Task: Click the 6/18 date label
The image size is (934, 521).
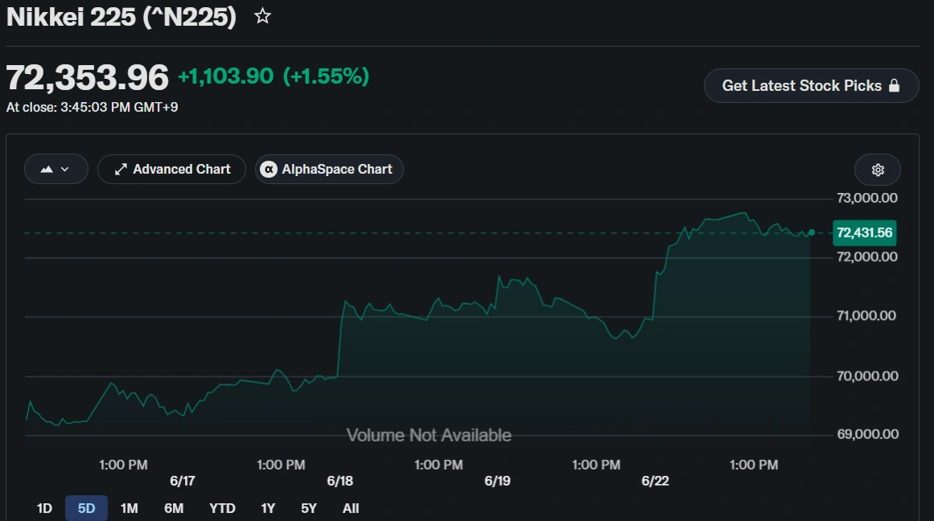Action: (340, 481)
